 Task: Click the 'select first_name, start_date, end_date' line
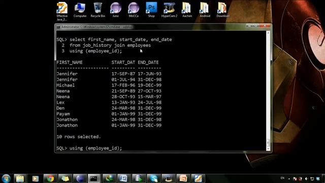pos(121,40)
